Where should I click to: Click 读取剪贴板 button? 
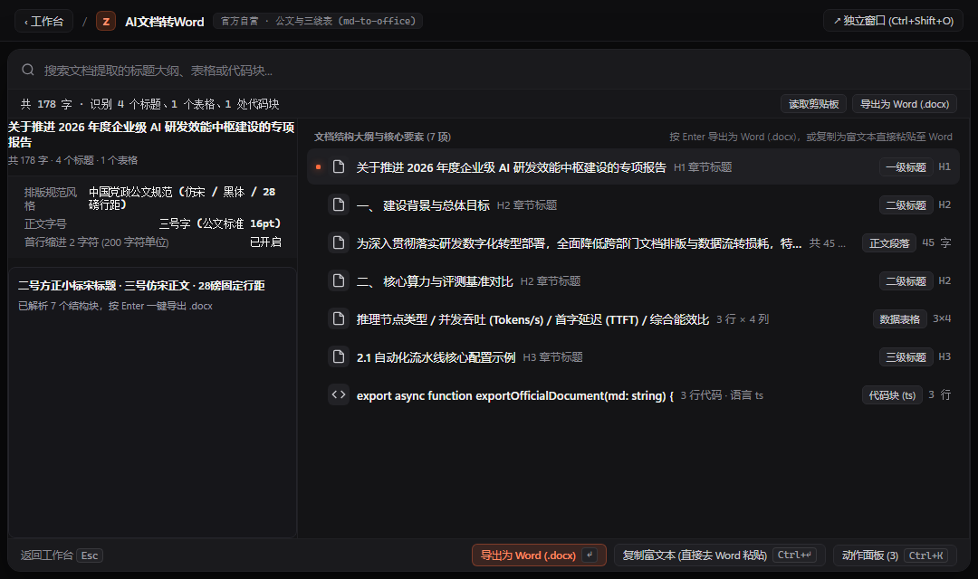point(813,104)
